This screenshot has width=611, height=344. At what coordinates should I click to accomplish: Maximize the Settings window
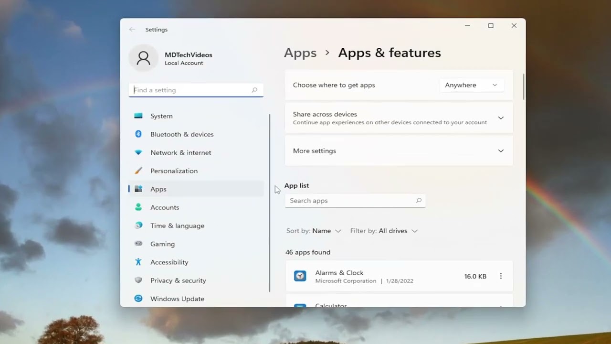tap(491, 26)
